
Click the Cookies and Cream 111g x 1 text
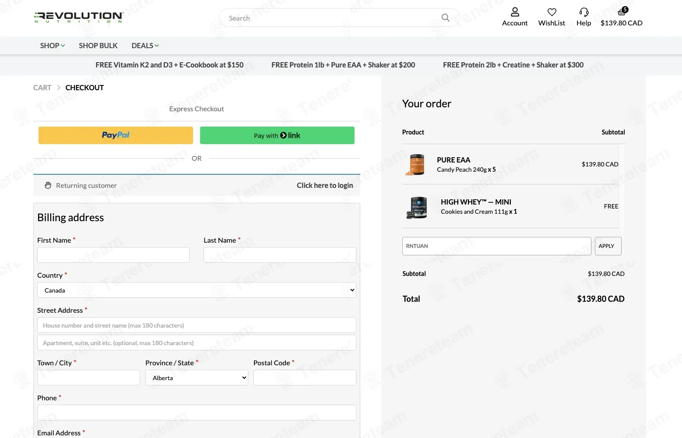click(479, 212)
